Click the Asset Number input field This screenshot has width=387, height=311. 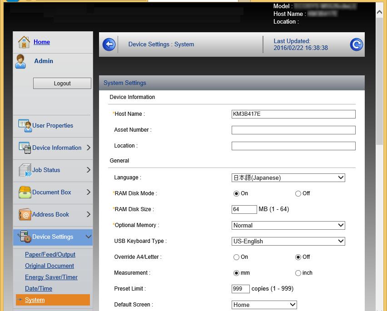coord(293,130)
